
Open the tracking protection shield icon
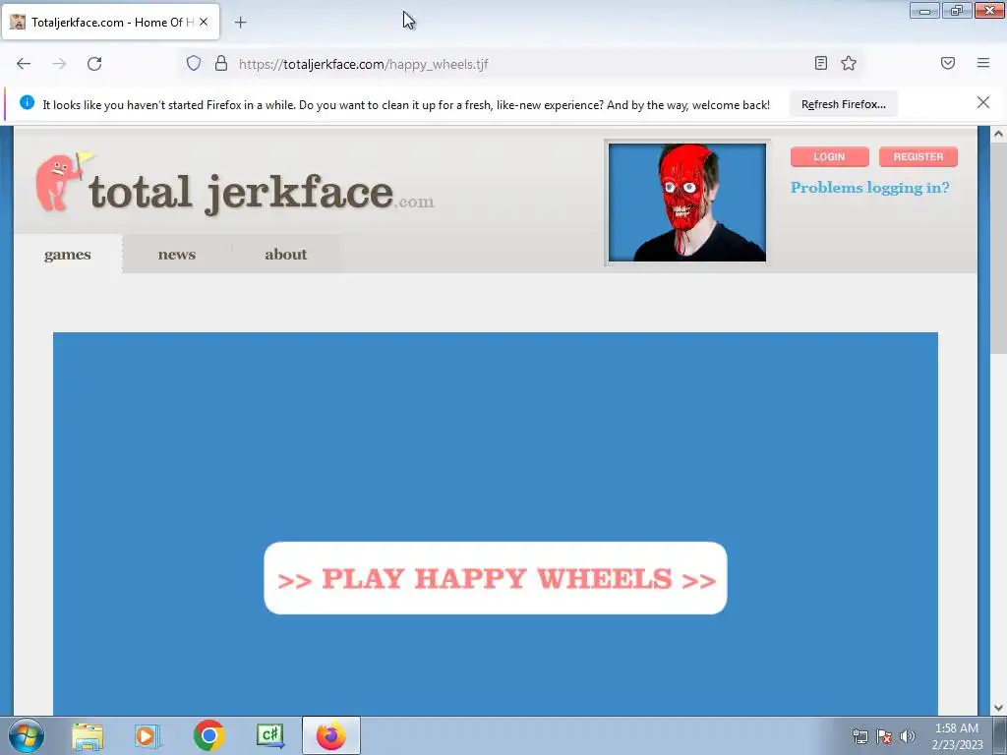pyautogui.click(x=194, y=63)
